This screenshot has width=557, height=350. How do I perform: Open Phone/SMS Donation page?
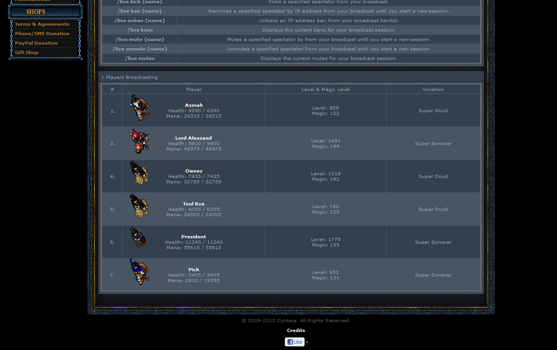click(42, 34)
